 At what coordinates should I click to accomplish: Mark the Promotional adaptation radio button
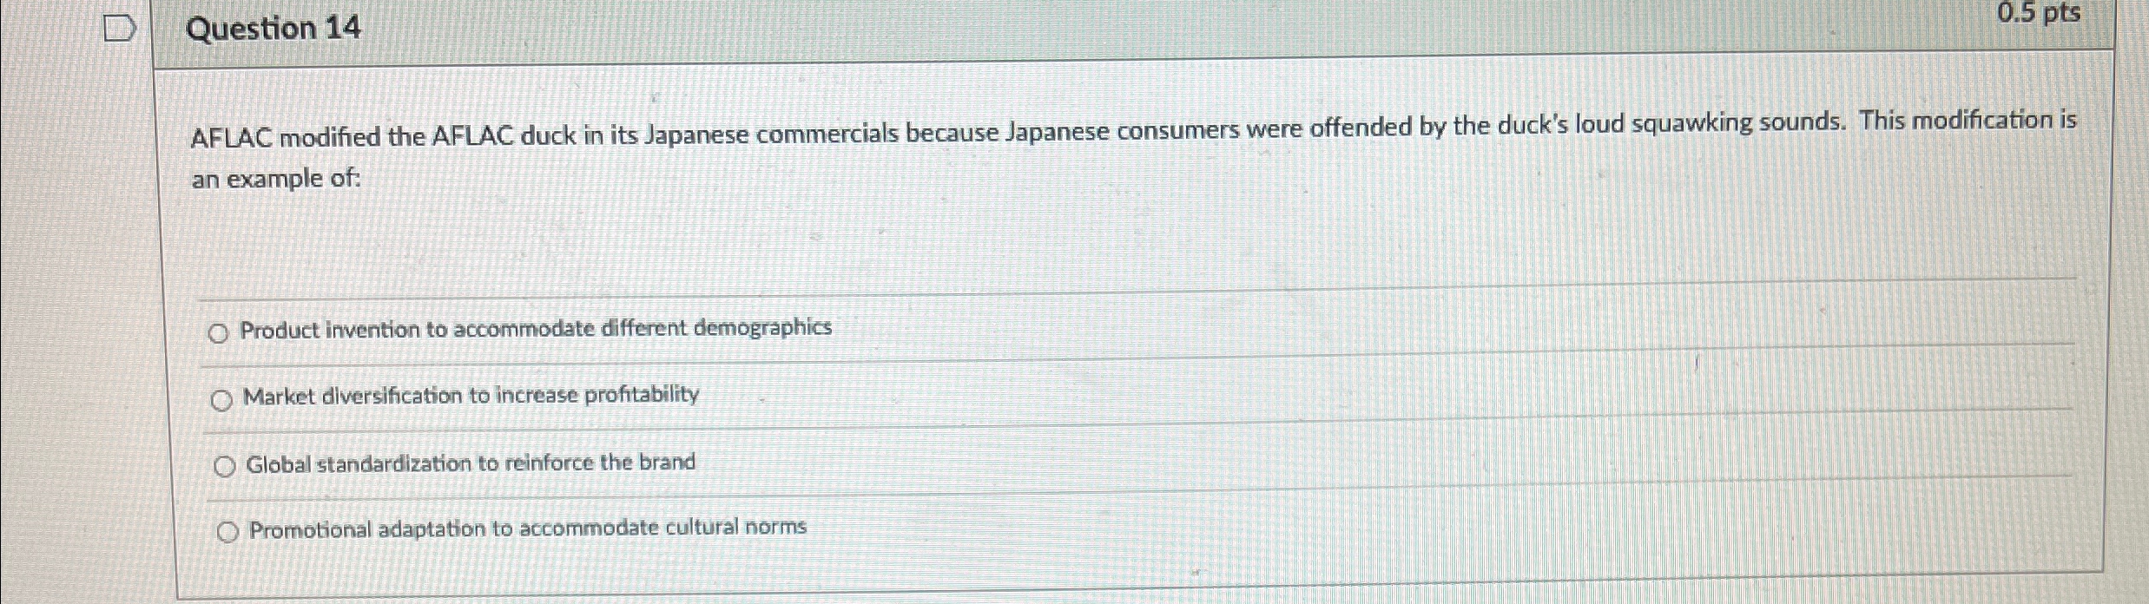click(x=227, y=533)
